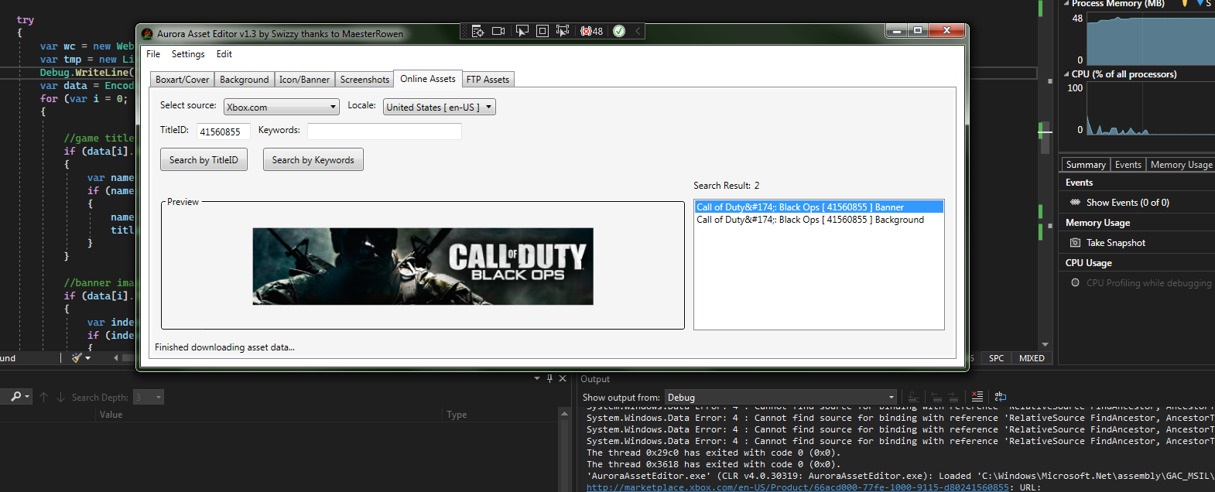
Task: Toggle the display layout adorners icon
Action: (x=542, y=31)
